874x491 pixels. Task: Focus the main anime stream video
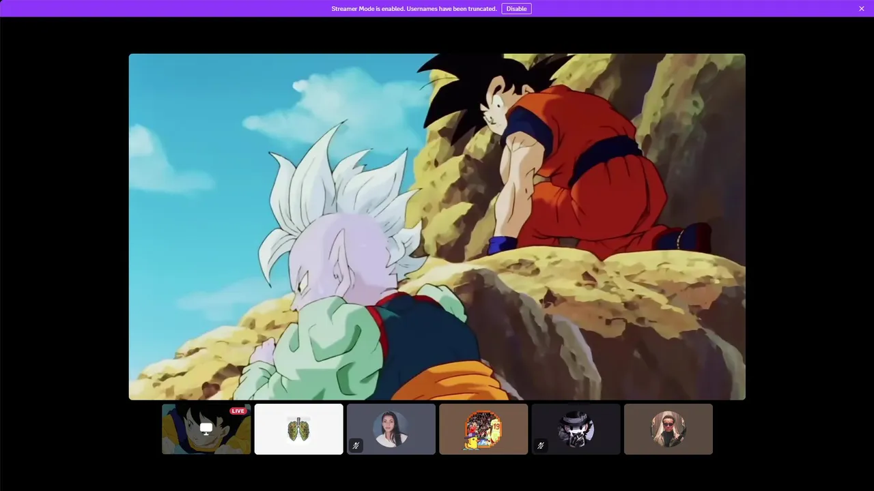(x=437, y=226)
